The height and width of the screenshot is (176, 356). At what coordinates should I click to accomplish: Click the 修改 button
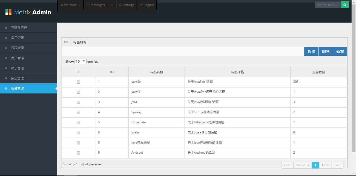(x=311, y=51)
